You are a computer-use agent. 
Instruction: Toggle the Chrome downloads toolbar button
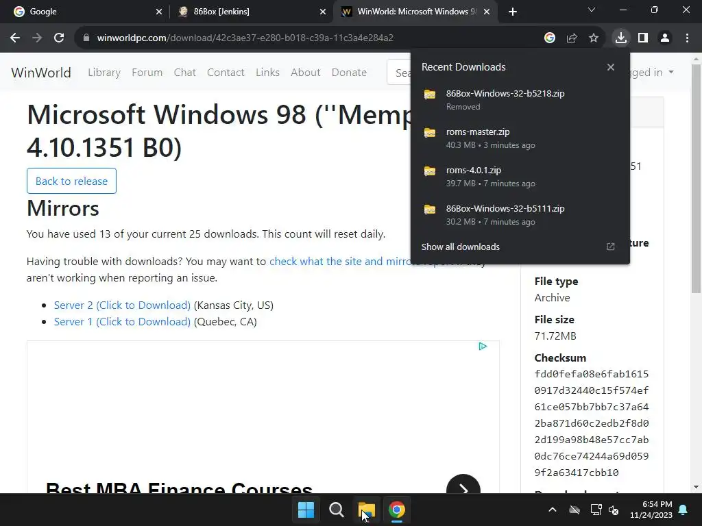pyautogui.click(x=621, y=38)
